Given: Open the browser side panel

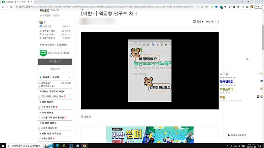Looking at the screenshot, I should point(247,7).
